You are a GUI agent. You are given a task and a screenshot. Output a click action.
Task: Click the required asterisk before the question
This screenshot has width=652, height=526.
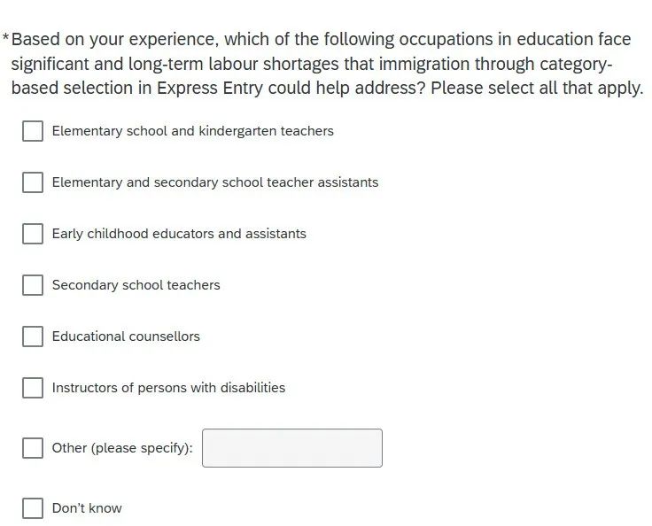click(x=5, y=37)
